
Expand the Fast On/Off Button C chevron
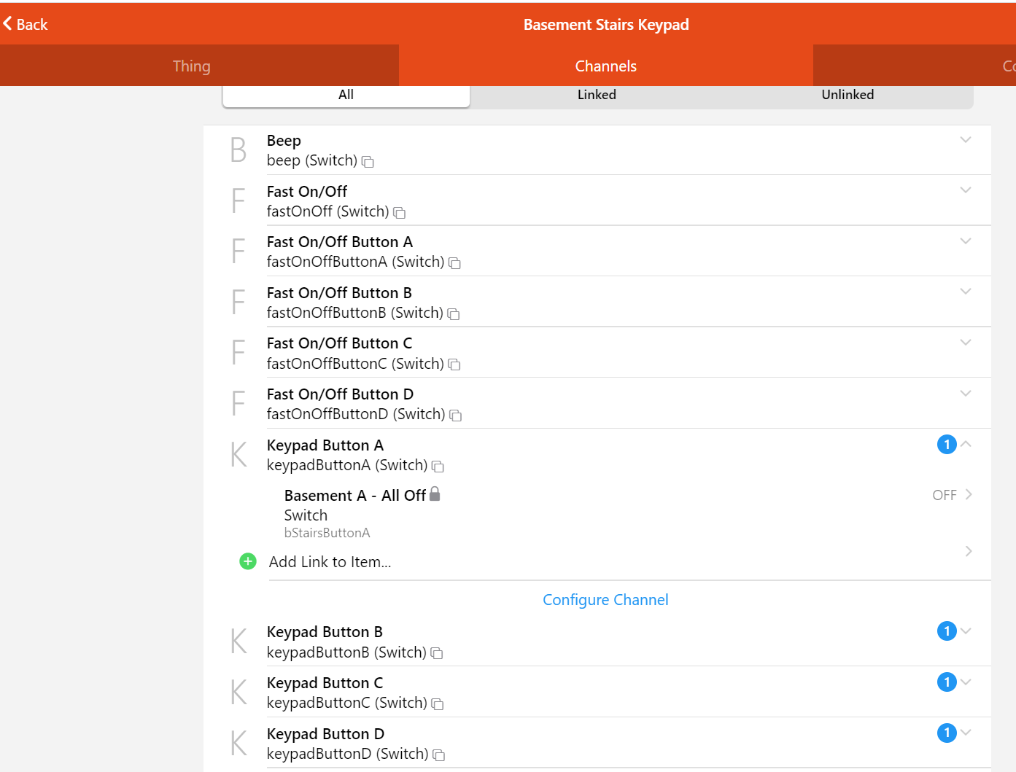(966, 342)
